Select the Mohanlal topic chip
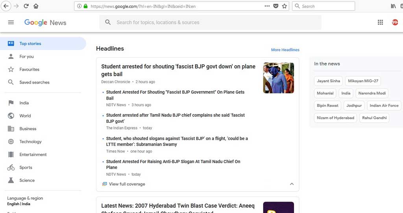The height and width of the screenshot is (213, 403). (x=325, y=93)
